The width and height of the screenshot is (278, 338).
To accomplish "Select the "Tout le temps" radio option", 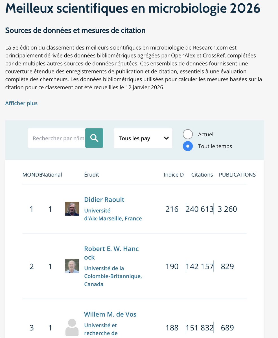I will [x=188, y=146].
